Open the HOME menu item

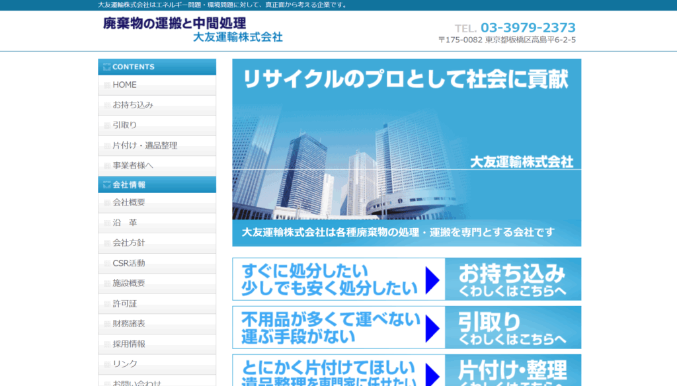coord(124,85)
